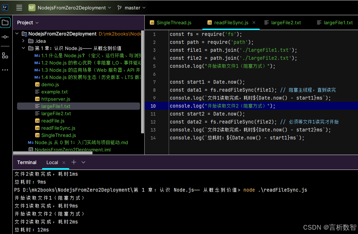
Task: Click line number 10 in gutter
Action: coord(153,106)
